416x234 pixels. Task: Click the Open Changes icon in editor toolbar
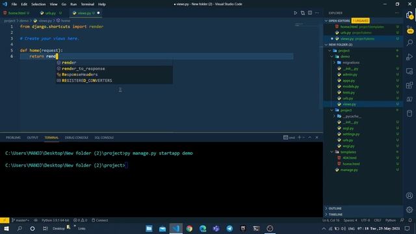point(303,13)
